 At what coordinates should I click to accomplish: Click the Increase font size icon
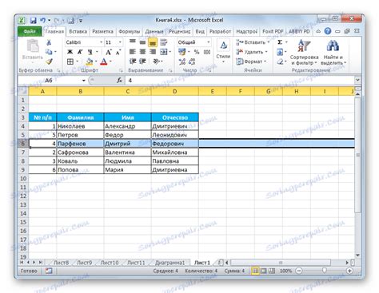click(108, 52)
